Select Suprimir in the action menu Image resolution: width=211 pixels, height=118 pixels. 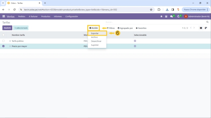point(95,45)
